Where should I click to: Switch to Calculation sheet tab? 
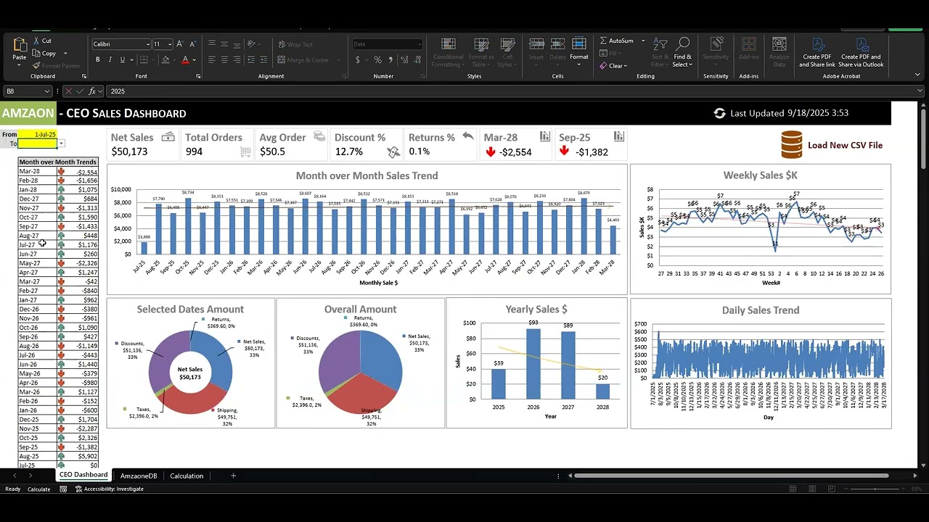(x=187, y=476)
